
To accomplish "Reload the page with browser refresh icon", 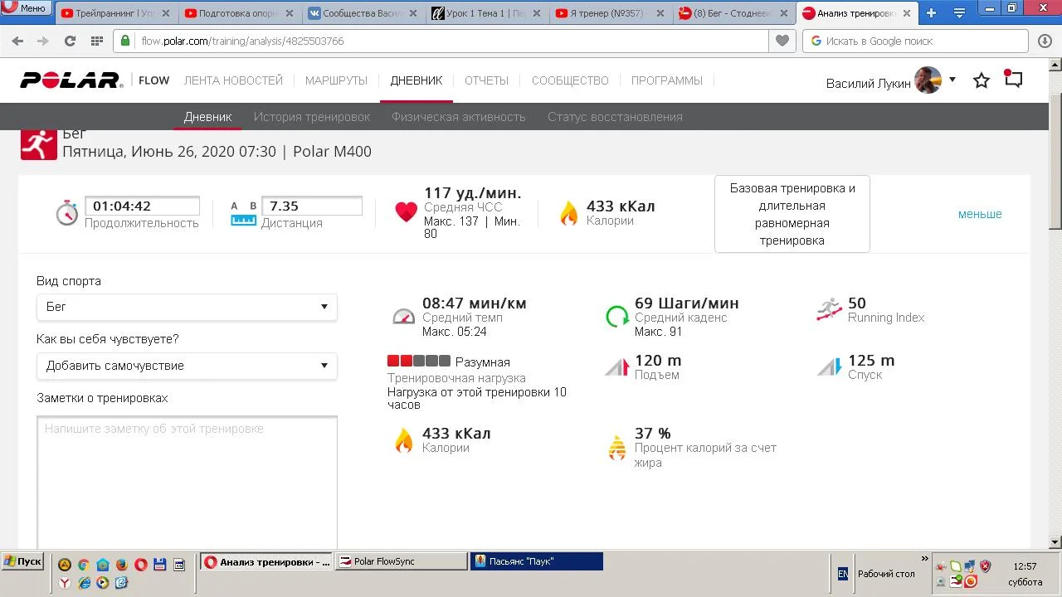I will point(70,41).
